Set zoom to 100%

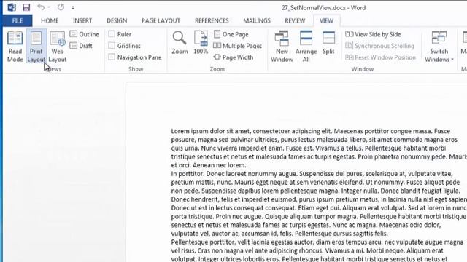tap(201, 43)
